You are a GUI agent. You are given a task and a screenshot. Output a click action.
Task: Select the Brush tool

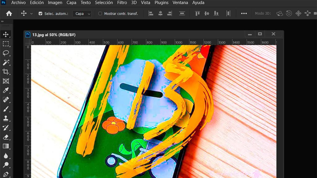6,109
